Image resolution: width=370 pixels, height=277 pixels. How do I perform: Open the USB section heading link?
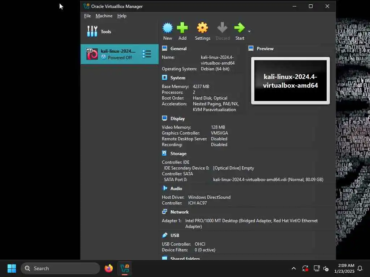175,235
